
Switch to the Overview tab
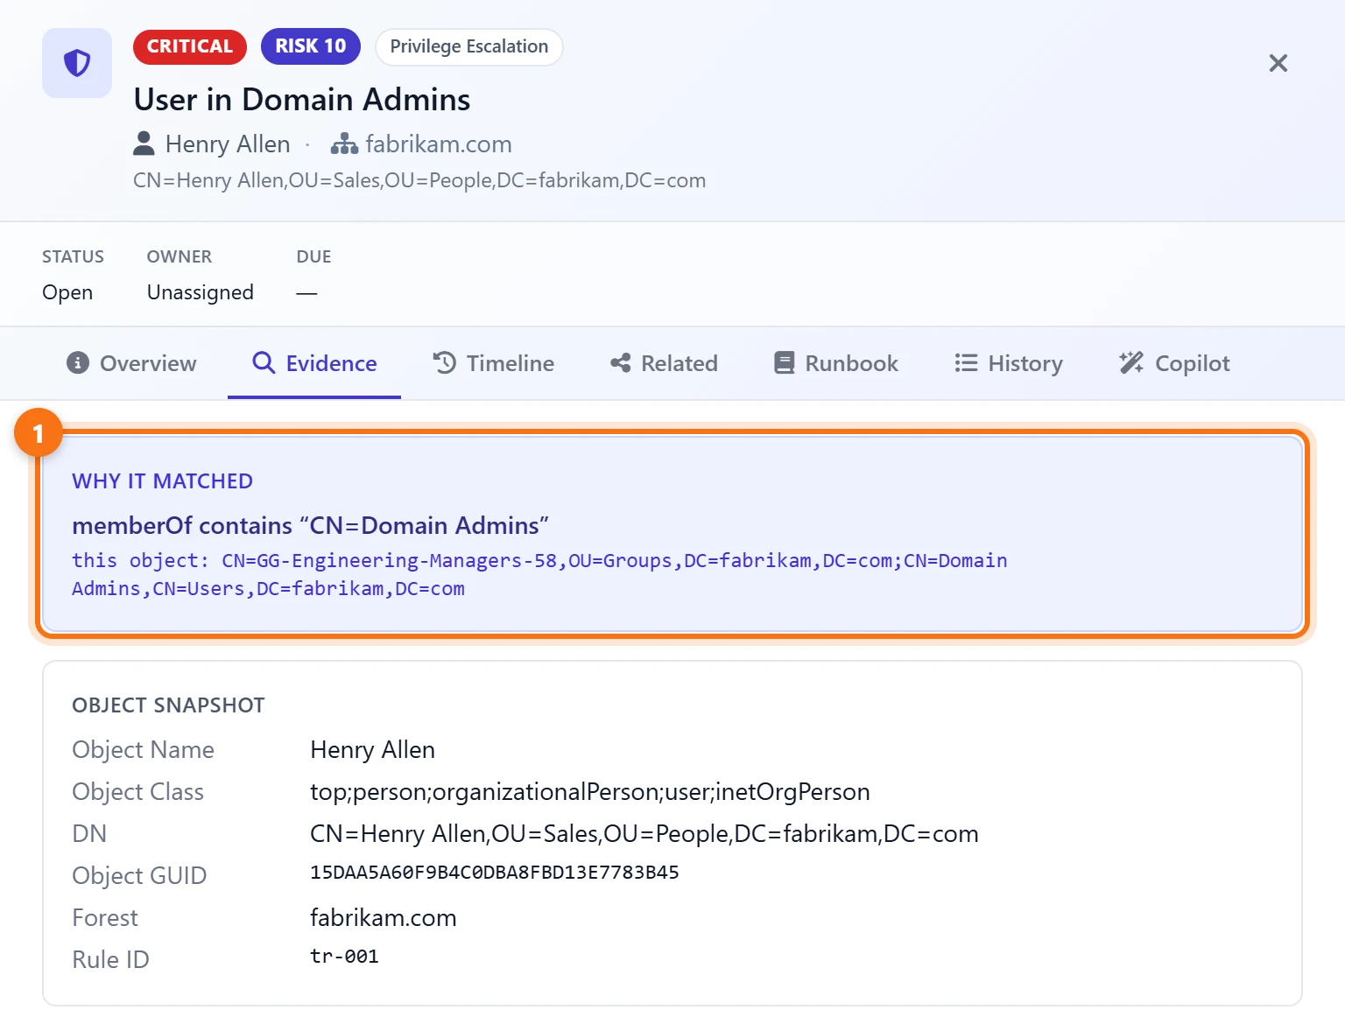[x=131, y=363]
